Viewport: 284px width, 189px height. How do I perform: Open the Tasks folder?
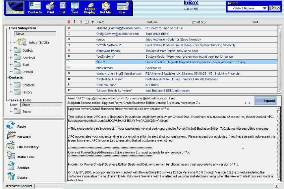click(x=22, y=111)
